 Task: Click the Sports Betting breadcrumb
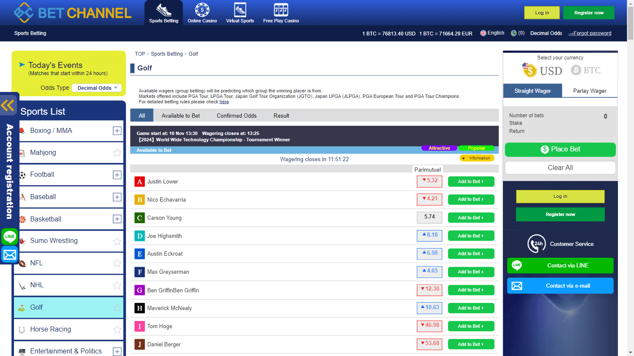pyautogui.click(x=167, y=54)
